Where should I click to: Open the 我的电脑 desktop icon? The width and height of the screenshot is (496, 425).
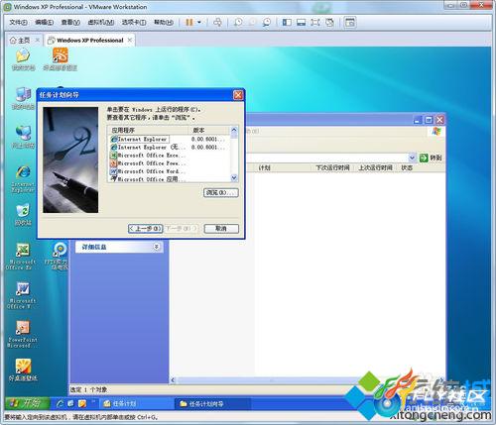click(23, 98)
